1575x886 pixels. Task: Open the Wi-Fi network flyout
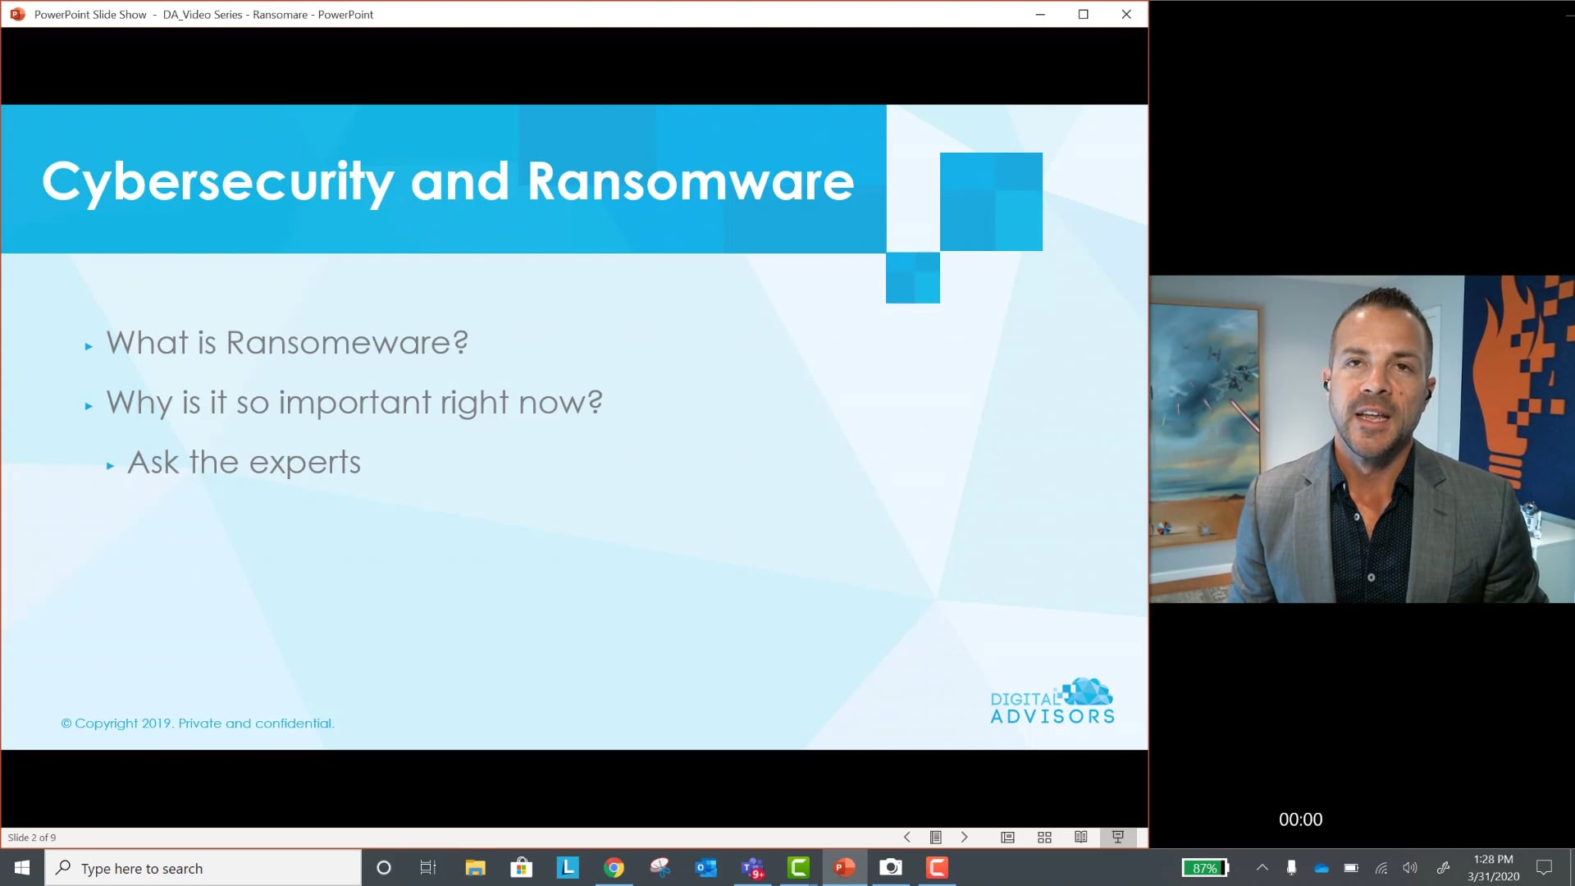click(x=1381, y=867)
